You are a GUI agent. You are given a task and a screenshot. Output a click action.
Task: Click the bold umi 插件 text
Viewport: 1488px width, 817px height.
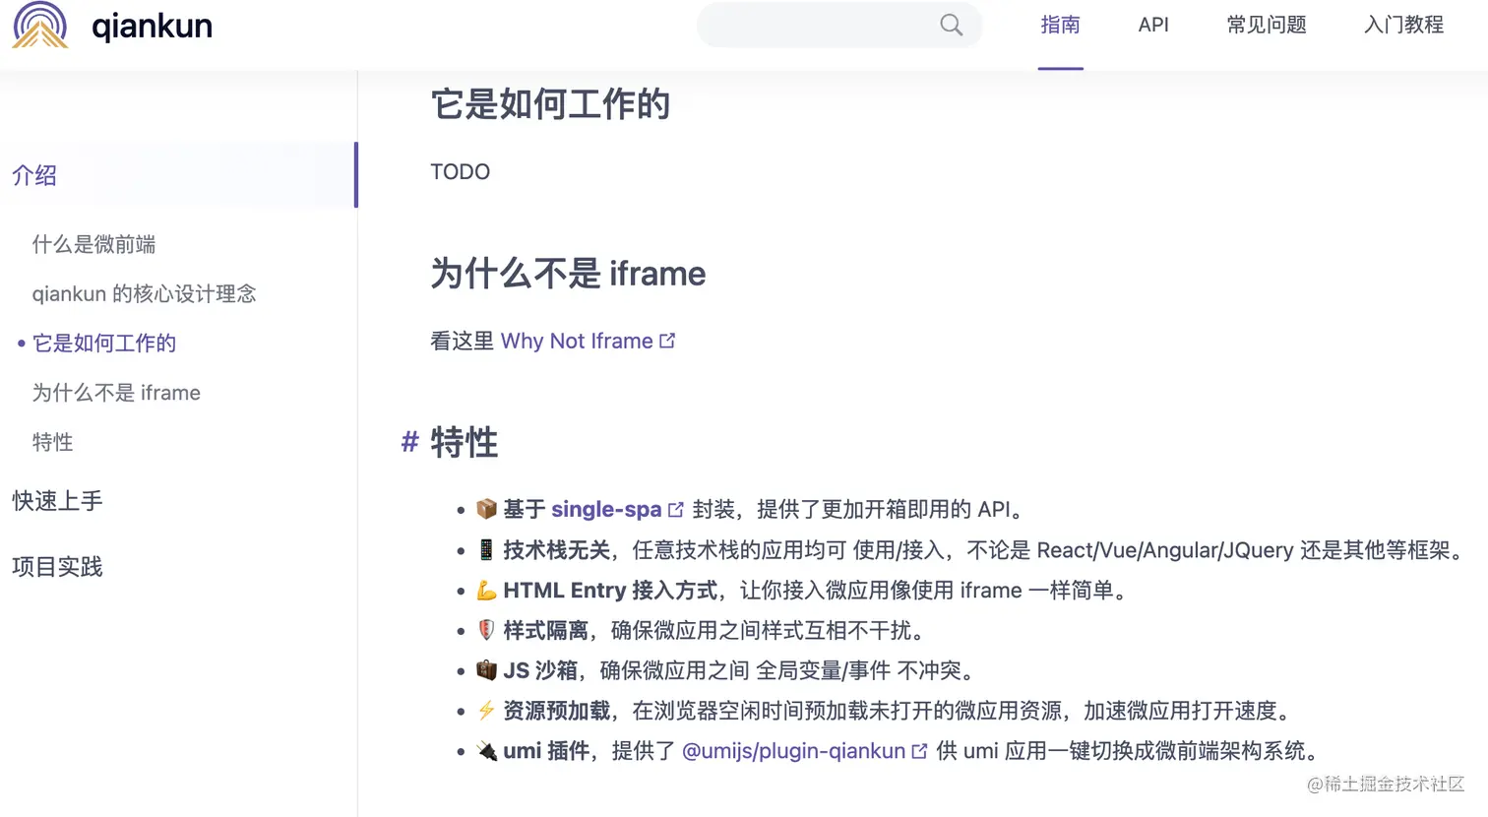tap(545, 751)
